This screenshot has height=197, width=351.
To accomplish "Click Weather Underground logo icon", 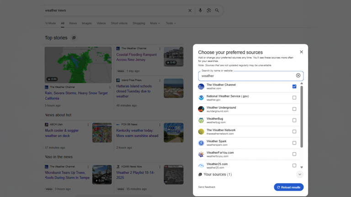I will [x=201, y=109].
